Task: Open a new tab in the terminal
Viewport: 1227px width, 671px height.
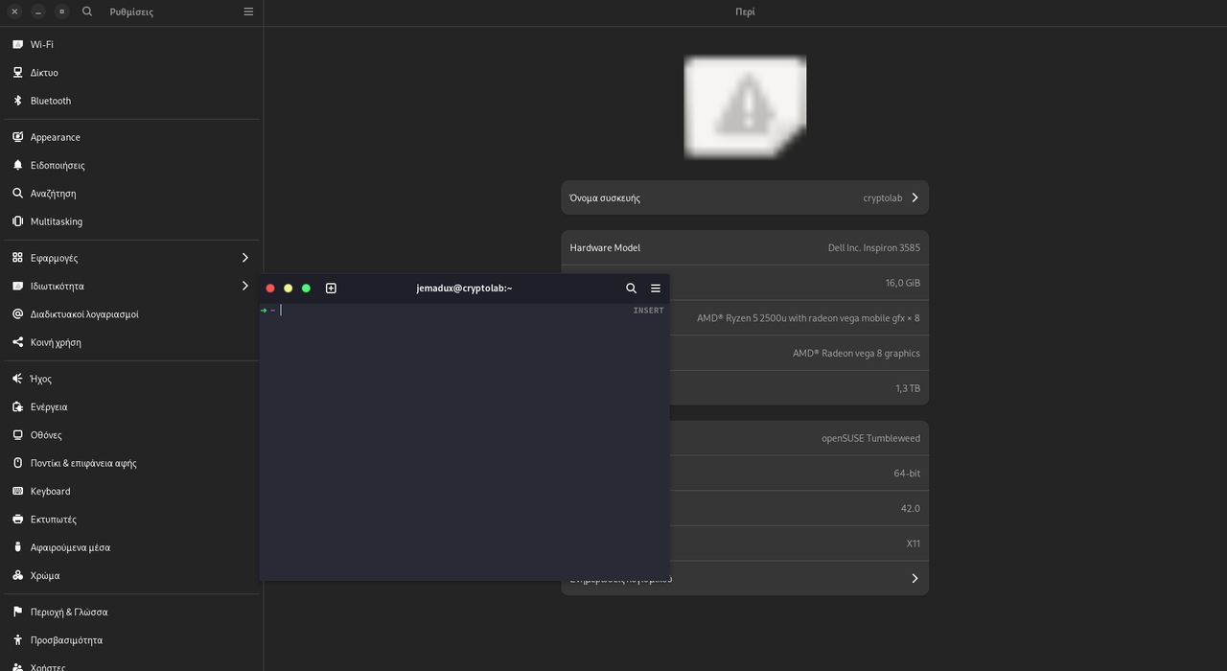Action: 331,288
